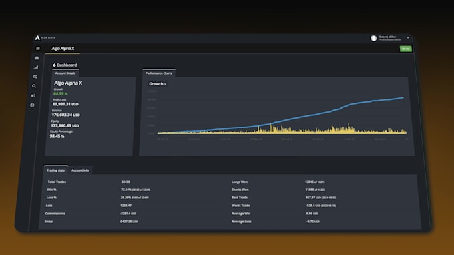The image size is (454, 255).
Task: Open the hamburger menu icon
Action: pos(38,48)
